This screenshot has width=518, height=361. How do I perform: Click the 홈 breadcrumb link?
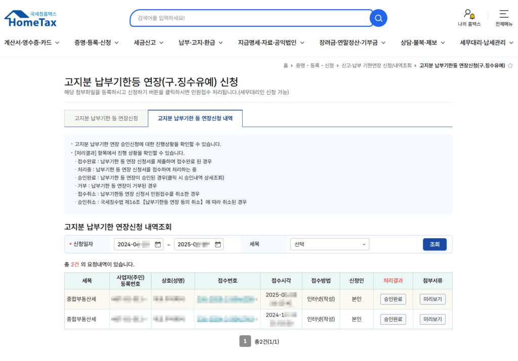[286, 66]
